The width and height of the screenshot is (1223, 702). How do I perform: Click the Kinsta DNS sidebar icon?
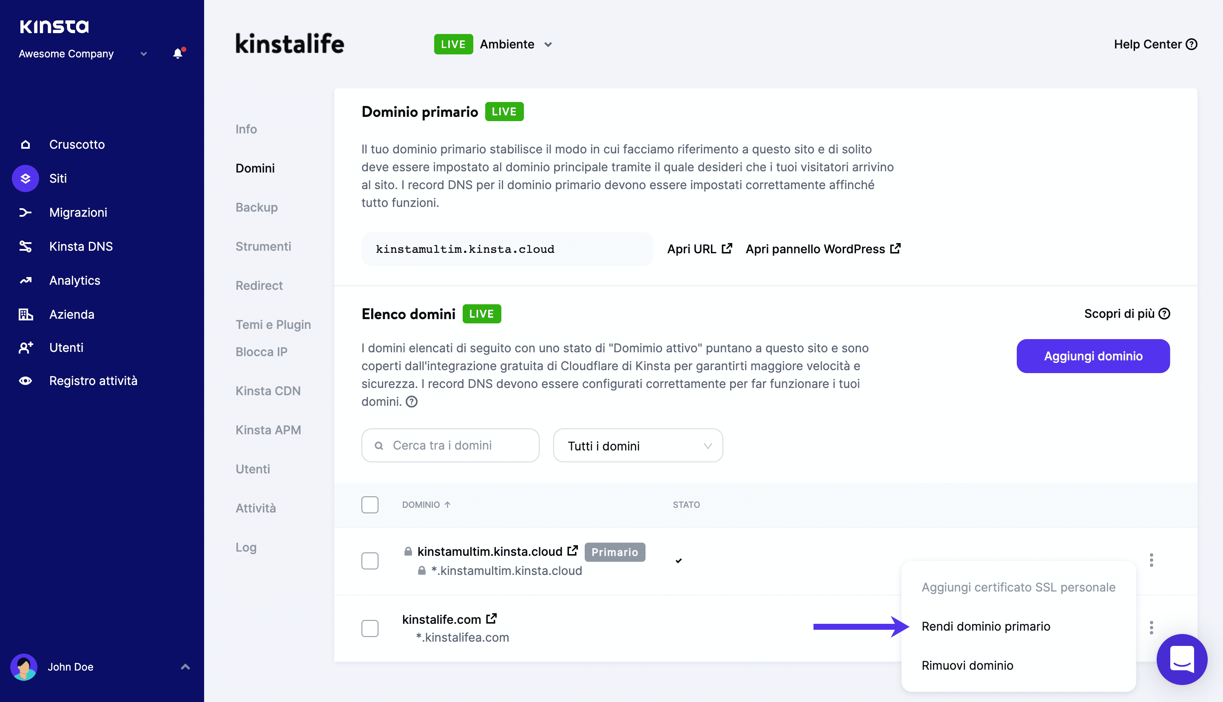pyautogui.click(x=26, y=246)
